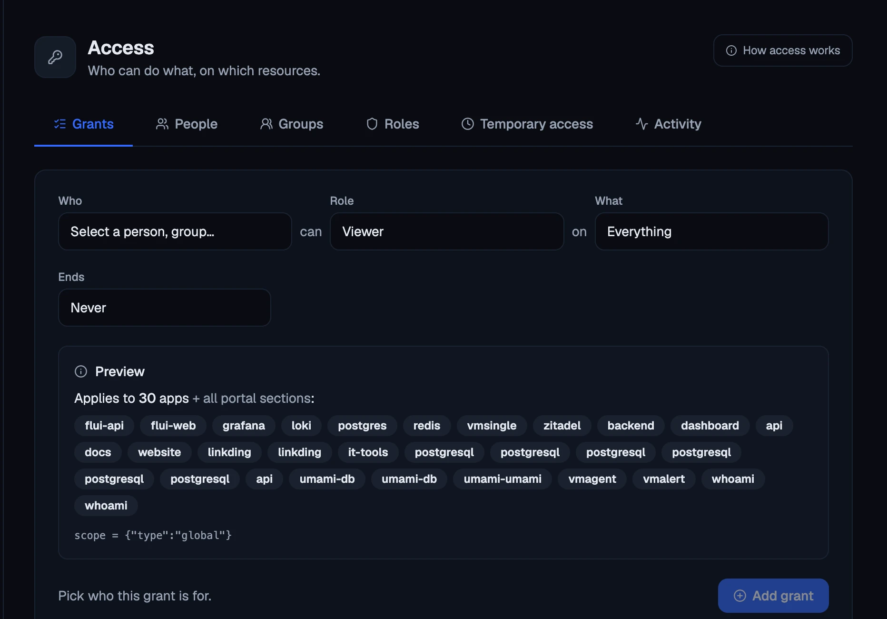The image size is (887, 619).
Task: Choose the vmalert app chip
Action: point(664,479)
